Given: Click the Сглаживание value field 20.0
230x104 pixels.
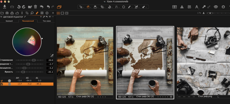Looking at the screenshot, I should (50, 60).
